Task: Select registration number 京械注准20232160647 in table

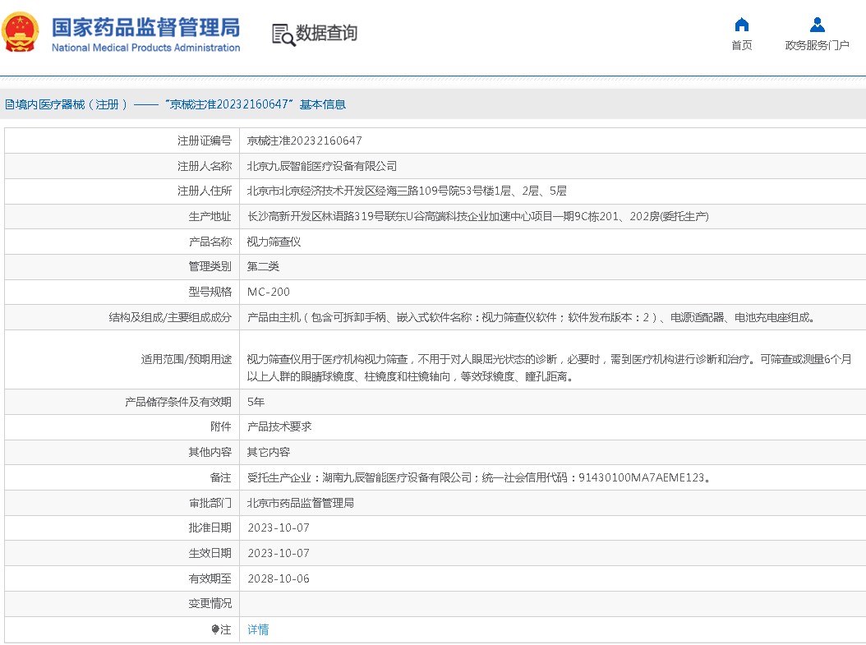Action: (x=304, y=141)
